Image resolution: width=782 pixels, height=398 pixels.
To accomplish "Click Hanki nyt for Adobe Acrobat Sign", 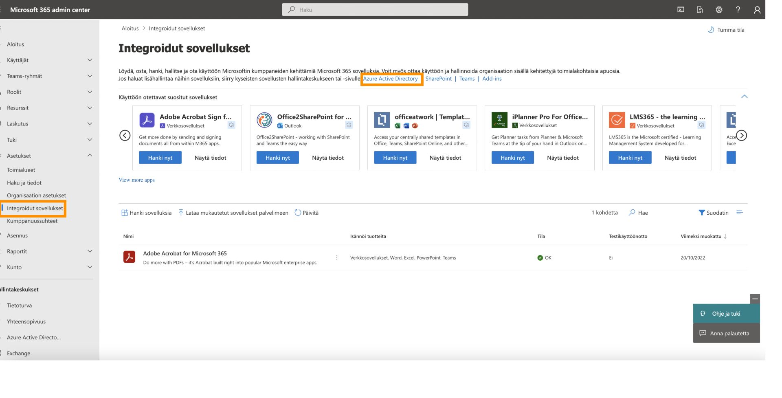I will pos(160,158).
